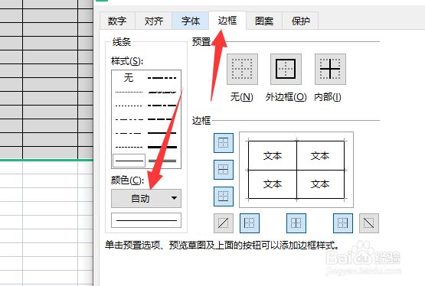Go to the 保护 tab
This screenshot has width=425, height=286.
300,21
